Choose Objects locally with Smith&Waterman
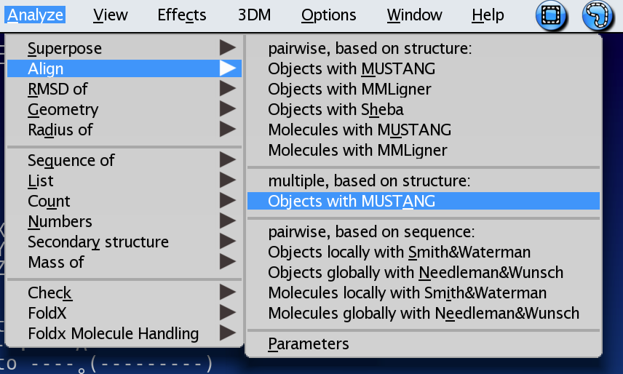 399,252
